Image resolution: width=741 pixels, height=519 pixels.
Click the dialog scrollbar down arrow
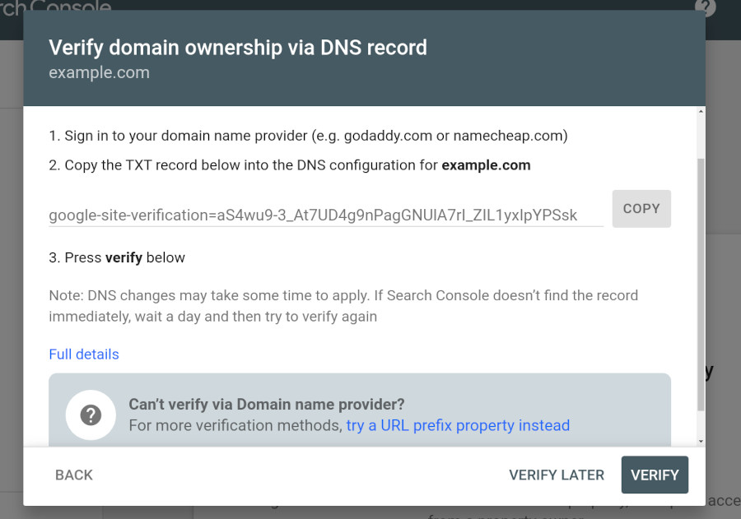[701, 442]
